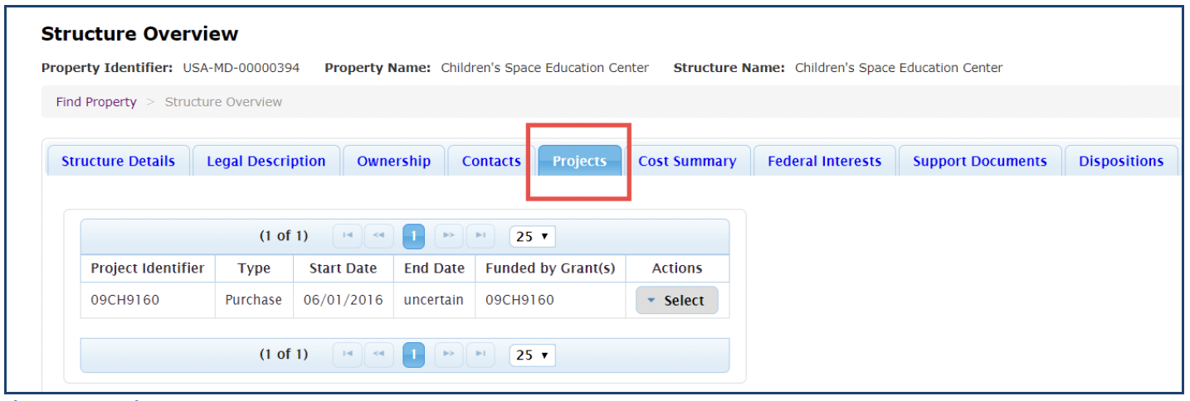Click previous page icon in bottom paginator
Image resolution: width=1190 pixels, height=401 pixels.
378,355
